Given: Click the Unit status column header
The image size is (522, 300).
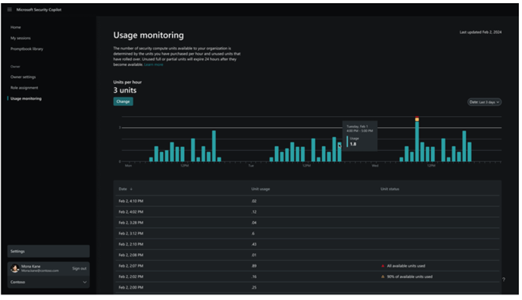Looking at the screenshot, I should coord(390,189).
